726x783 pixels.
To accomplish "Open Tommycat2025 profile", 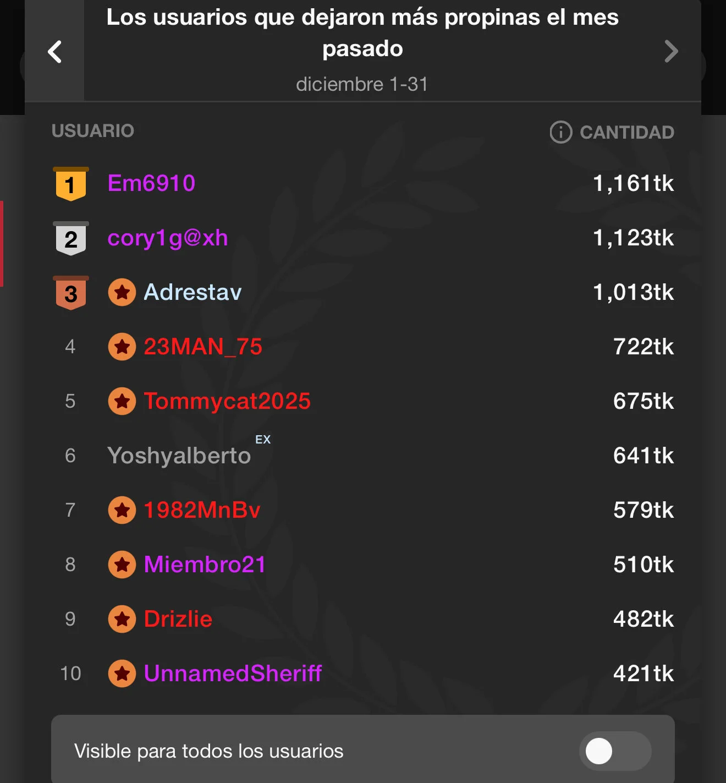I will click(x=227, y=401).
